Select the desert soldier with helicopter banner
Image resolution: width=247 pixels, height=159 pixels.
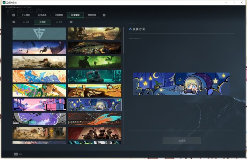point(94,33)
